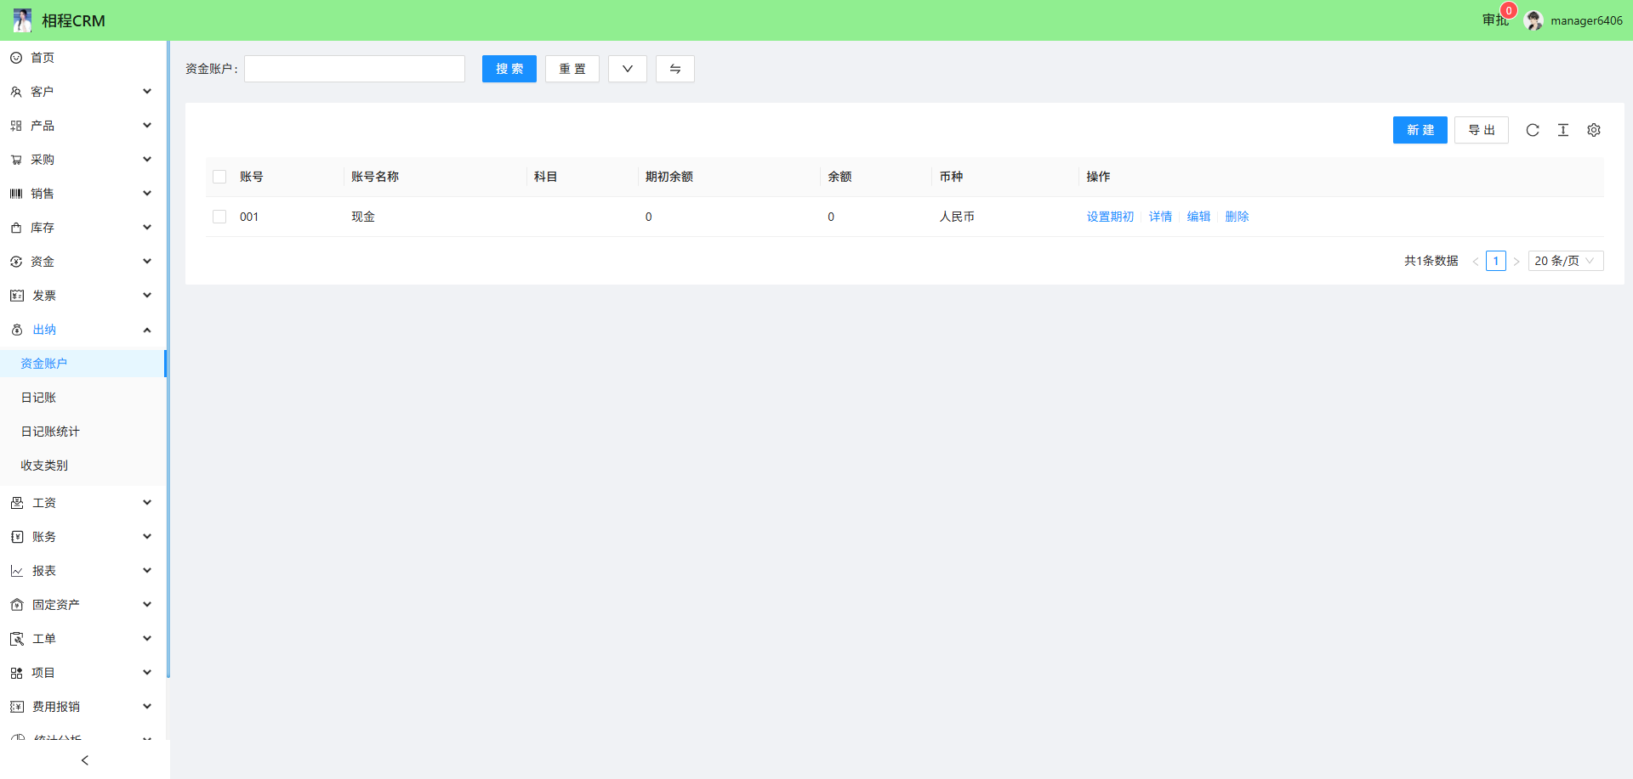
Task: Open the column settings gear icon
Action: (1593, 130)
